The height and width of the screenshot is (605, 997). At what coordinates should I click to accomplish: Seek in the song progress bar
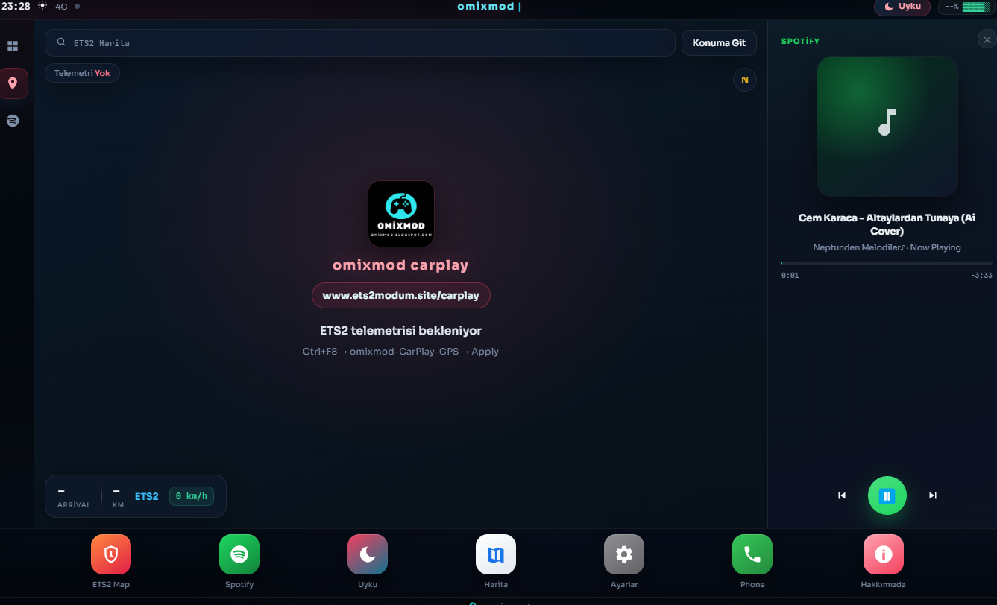coord(887,263)
